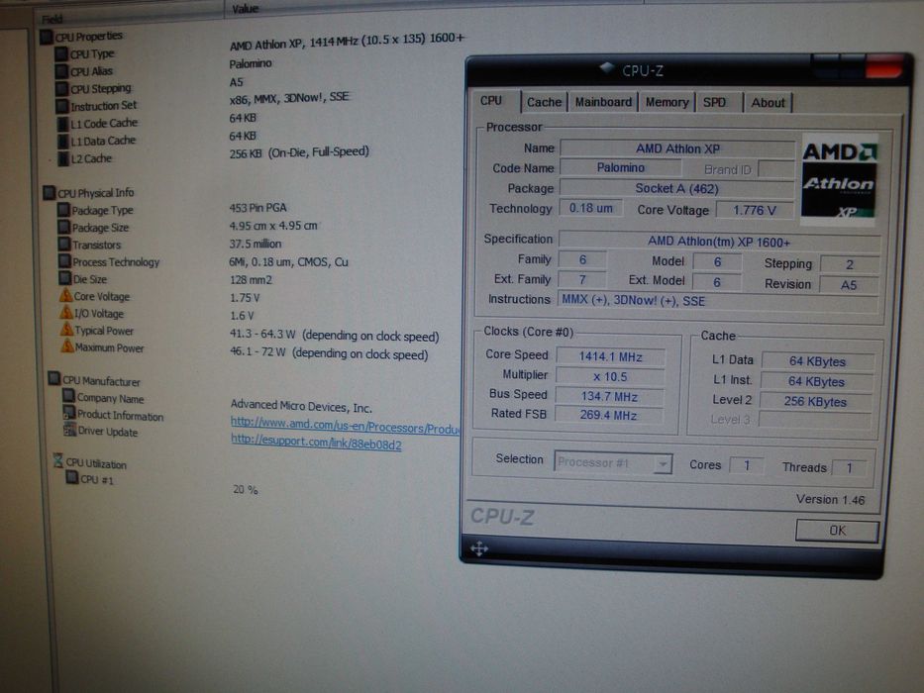Screen dimensions: 924x693
Task: Click the Rated FSB '269.4 MHz' field
Action: (608, 416)
